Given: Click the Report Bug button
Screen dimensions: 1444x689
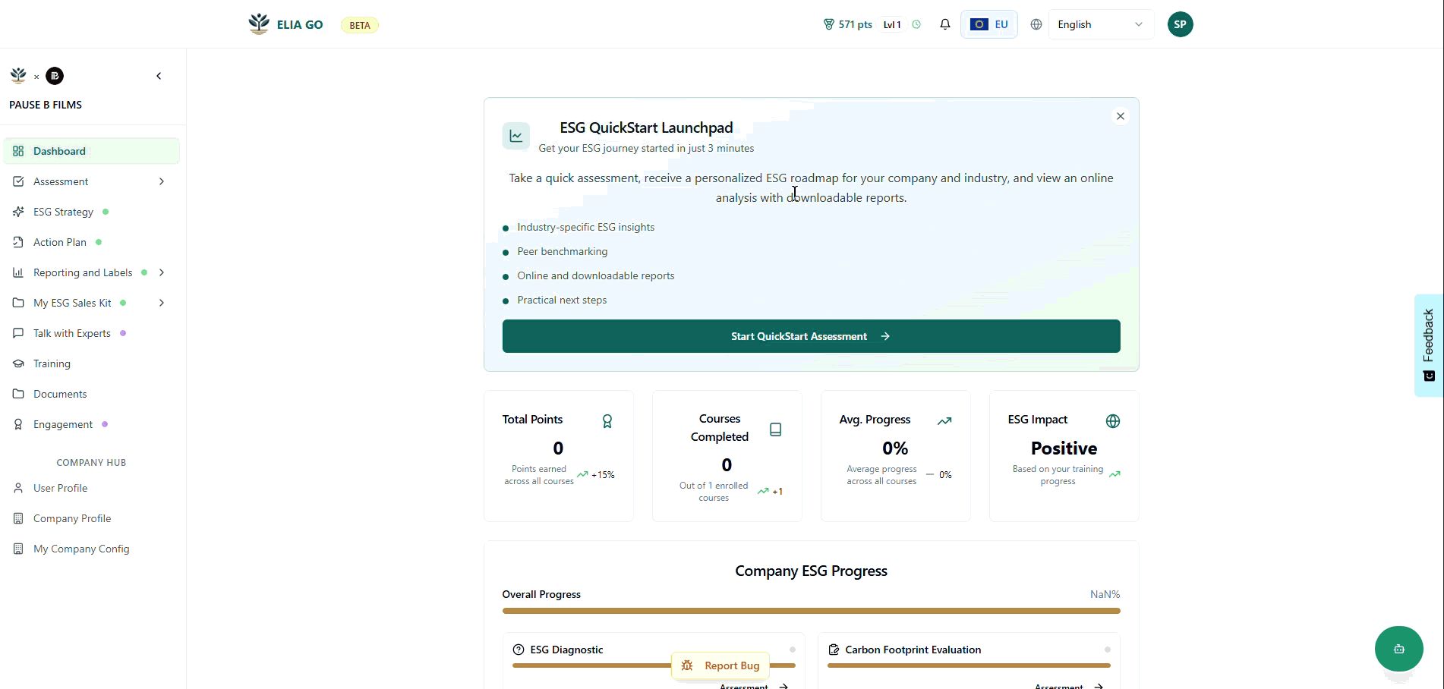Looking at the screenshot, I should 721,665.
